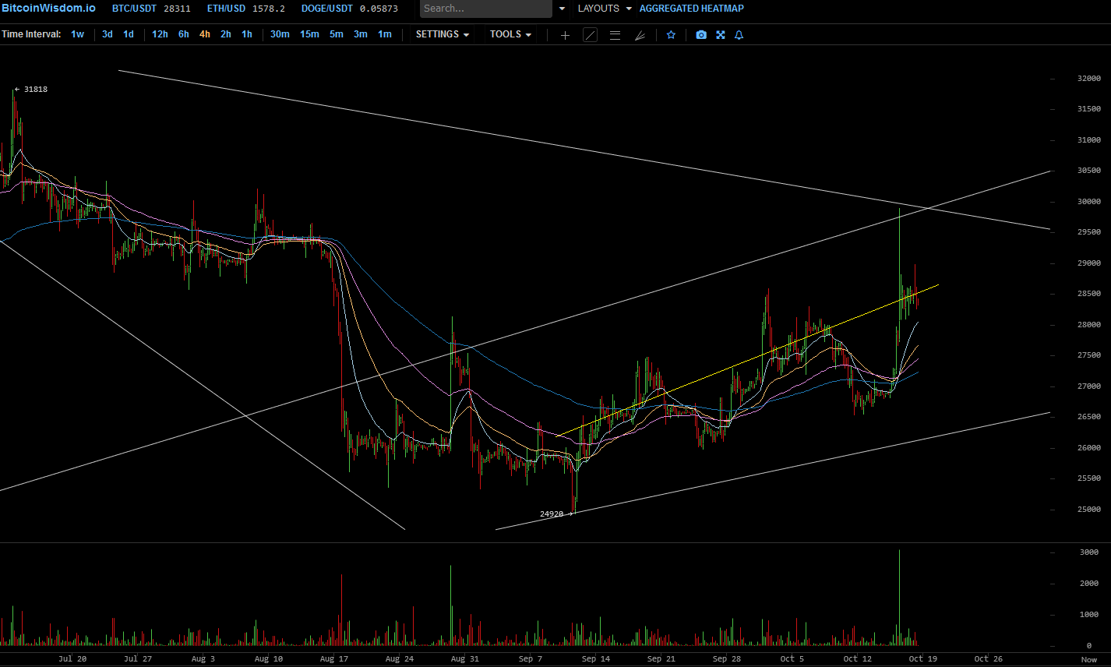Click the star favorites icon
1111x667 pixels.
(x=671, y=35)
